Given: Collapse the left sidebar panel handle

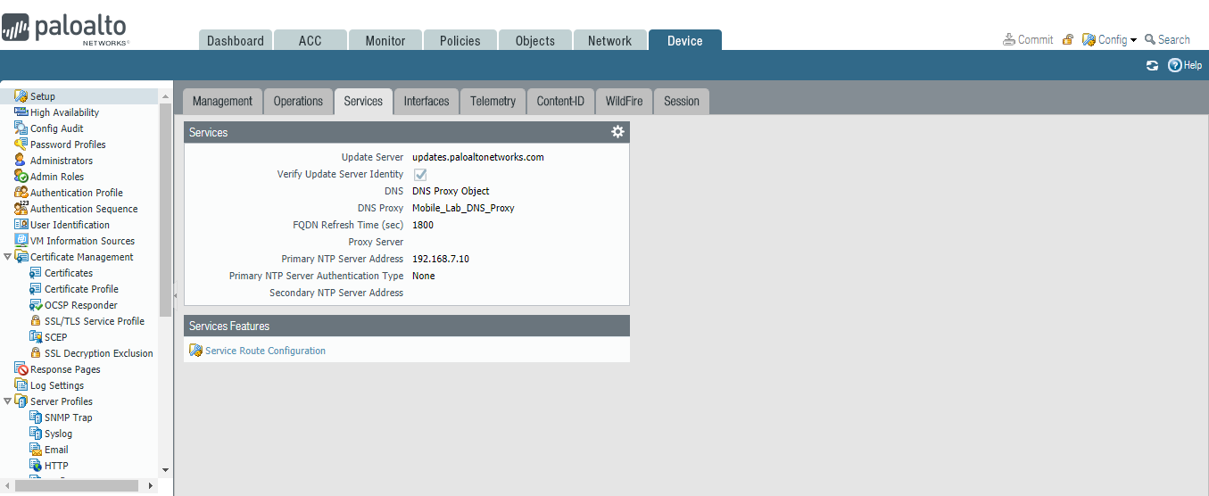Looking at the screenshot, I should tap(175, 294).
